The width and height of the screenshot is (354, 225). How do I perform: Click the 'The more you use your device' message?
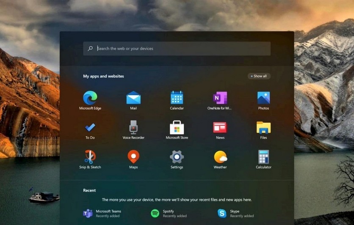point(177,200)
